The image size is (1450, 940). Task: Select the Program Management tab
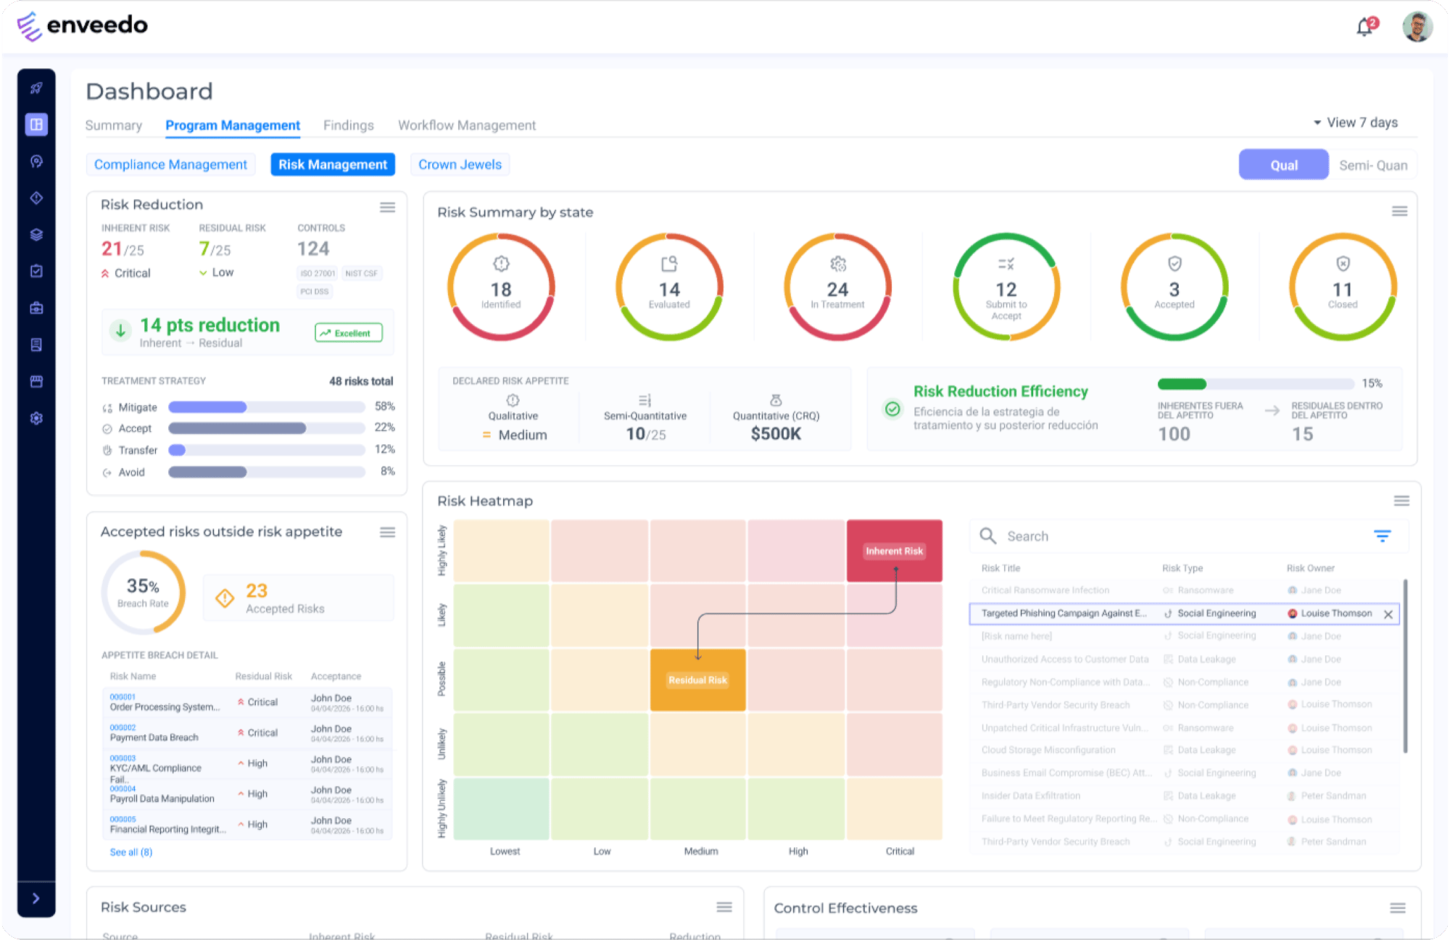coord(233,125)
